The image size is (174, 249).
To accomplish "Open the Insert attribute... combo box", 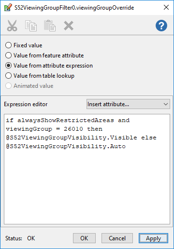I will pyautogui.click(x=128, y=104).
